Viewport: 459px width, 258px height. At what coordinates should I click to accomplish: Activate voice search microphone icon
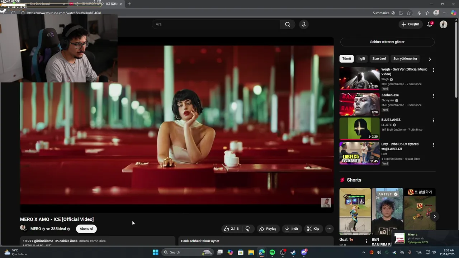[x=304, y=24]
